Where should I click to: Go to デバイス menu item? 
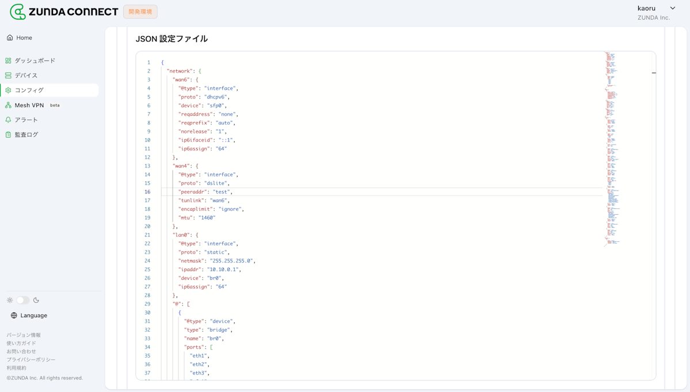(49, 75)
